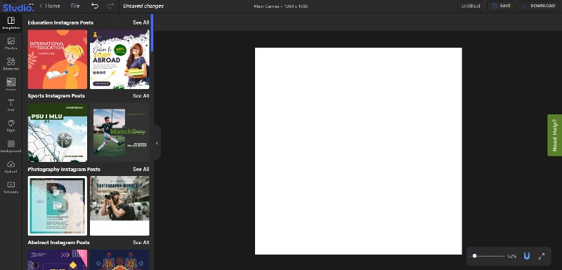Open the Background sidebar panel
The height and width of the screenshot is (270, 562).
tap(11, 147)
